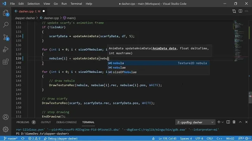Click the VS Code logo icon
This screenshot has width=252, height=141.
click(x=4, y=4)
